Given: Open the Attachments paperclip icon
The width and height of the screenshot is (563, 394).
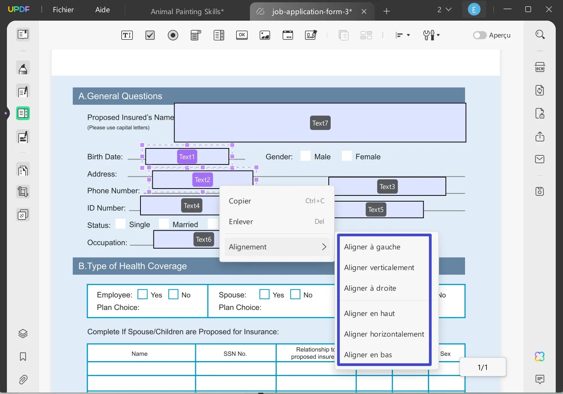Looking at the screenshot, I should pos(23,380).
